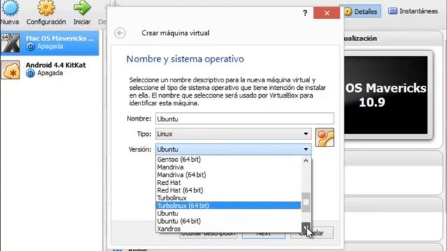Close the Crear máquina virtual dialog
Image resolution: width=447 pixels, height=251 pixels.
click(x=327, y=13)
